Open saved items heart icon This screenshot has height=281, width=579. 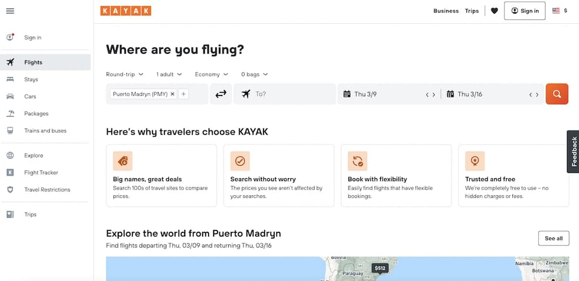tap(494, 11)
